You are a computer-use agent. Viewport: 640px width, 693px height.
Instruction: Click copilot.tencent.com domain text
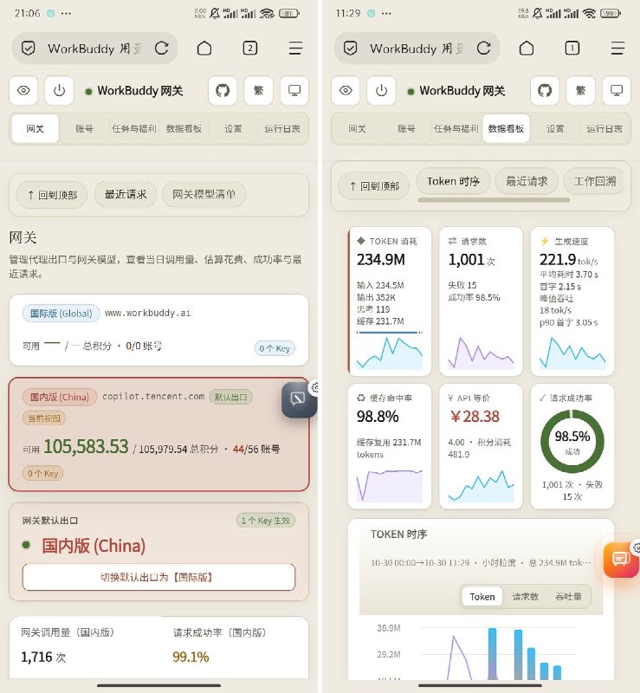tap(153, 397)
